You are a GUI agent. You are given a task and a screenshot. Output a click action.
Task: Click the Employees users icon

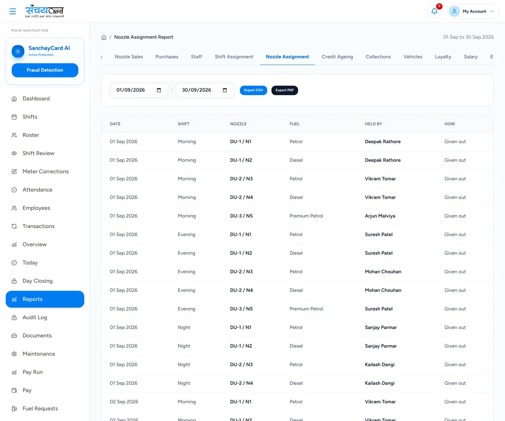point(14,208)
